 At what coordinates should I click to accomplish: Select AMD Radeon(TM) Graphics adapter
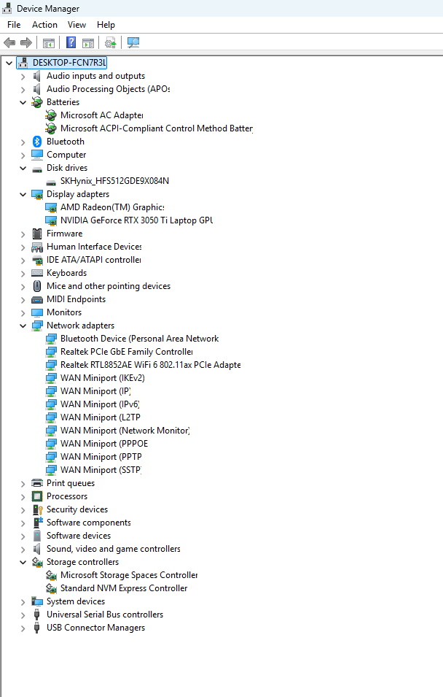[112, 207]
